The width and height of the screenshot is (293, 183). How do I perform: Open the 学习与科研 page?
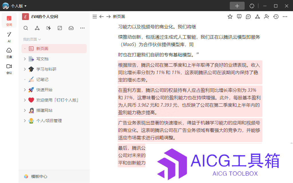pos(46,69)
